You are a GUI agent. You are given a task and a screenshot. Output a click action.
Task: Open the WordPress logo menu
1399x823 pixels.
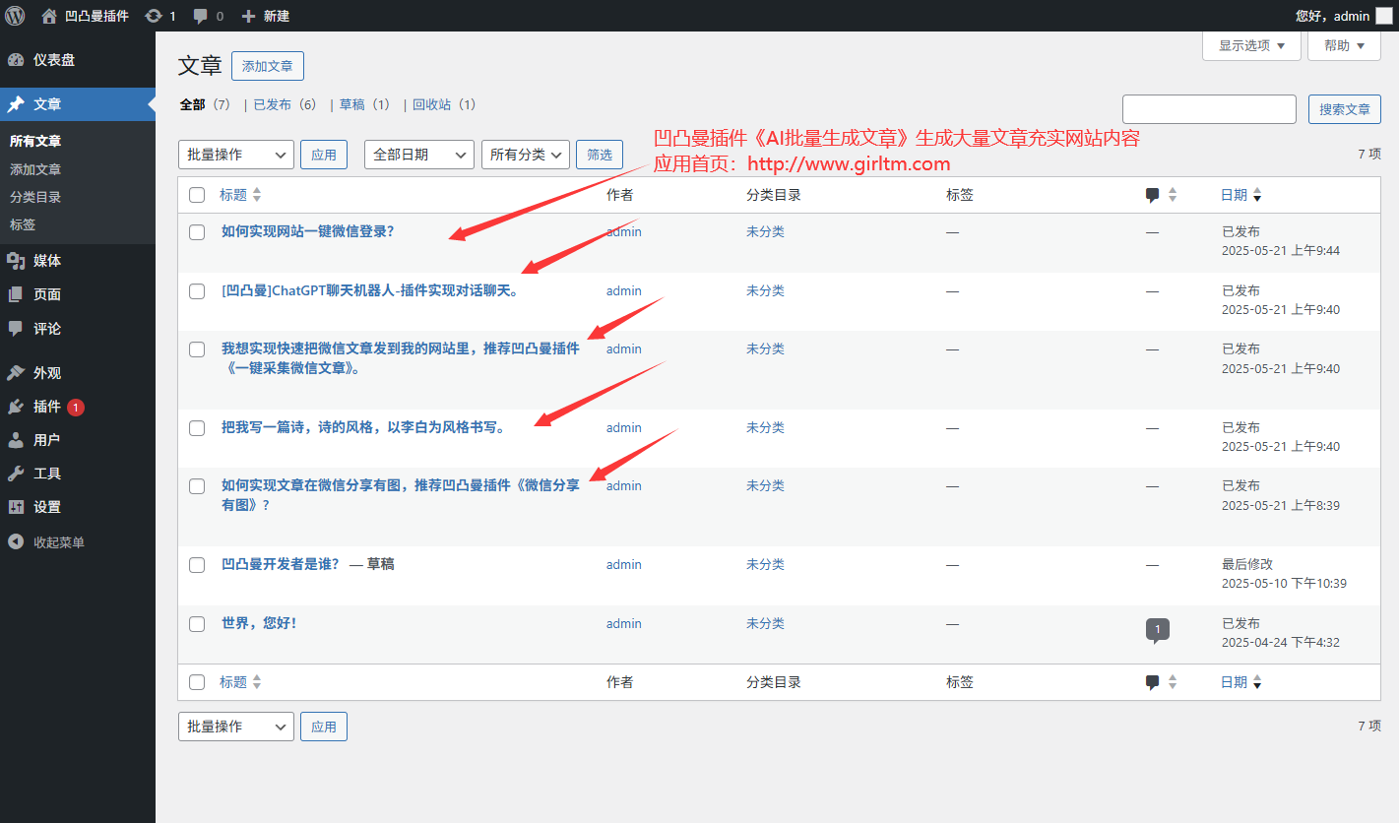click(15, 16)
